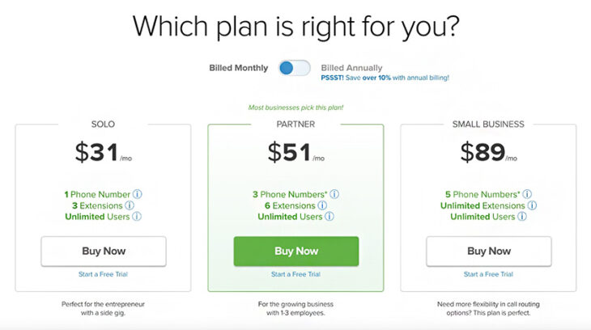This screenshot has width=591, height=330.
Task: Start a Free Trial of Partner plan
Action: click(x=295, y=274)
